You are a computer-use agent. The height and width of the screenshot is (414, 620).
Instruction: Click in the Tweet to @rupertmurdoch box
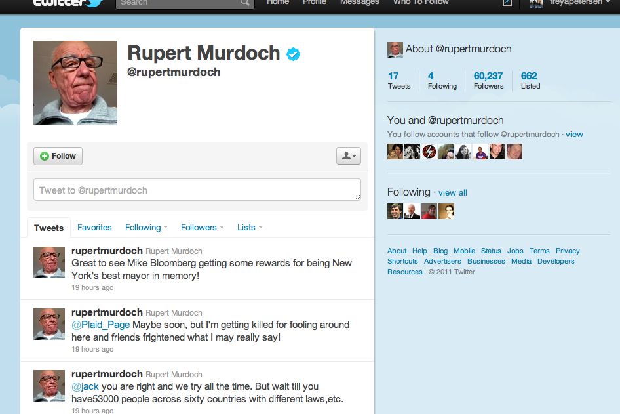[x=197, y=190]
